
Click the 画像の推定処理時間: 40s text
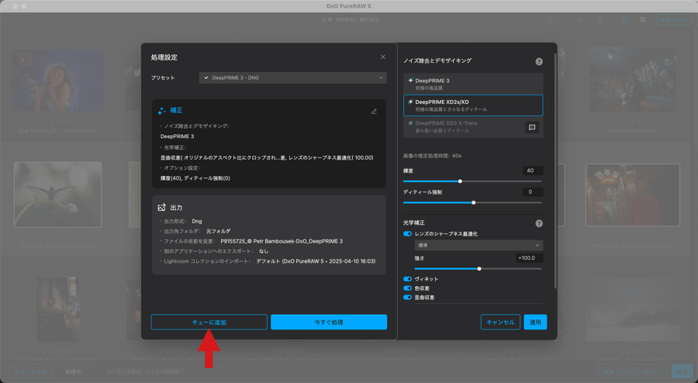(432, 156)
